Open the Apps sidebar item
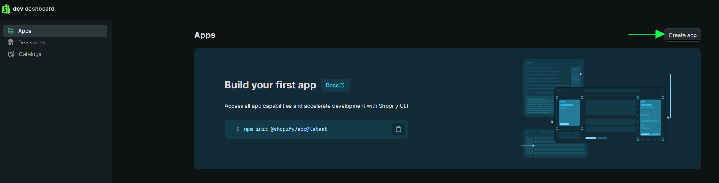 pos(55,31)
